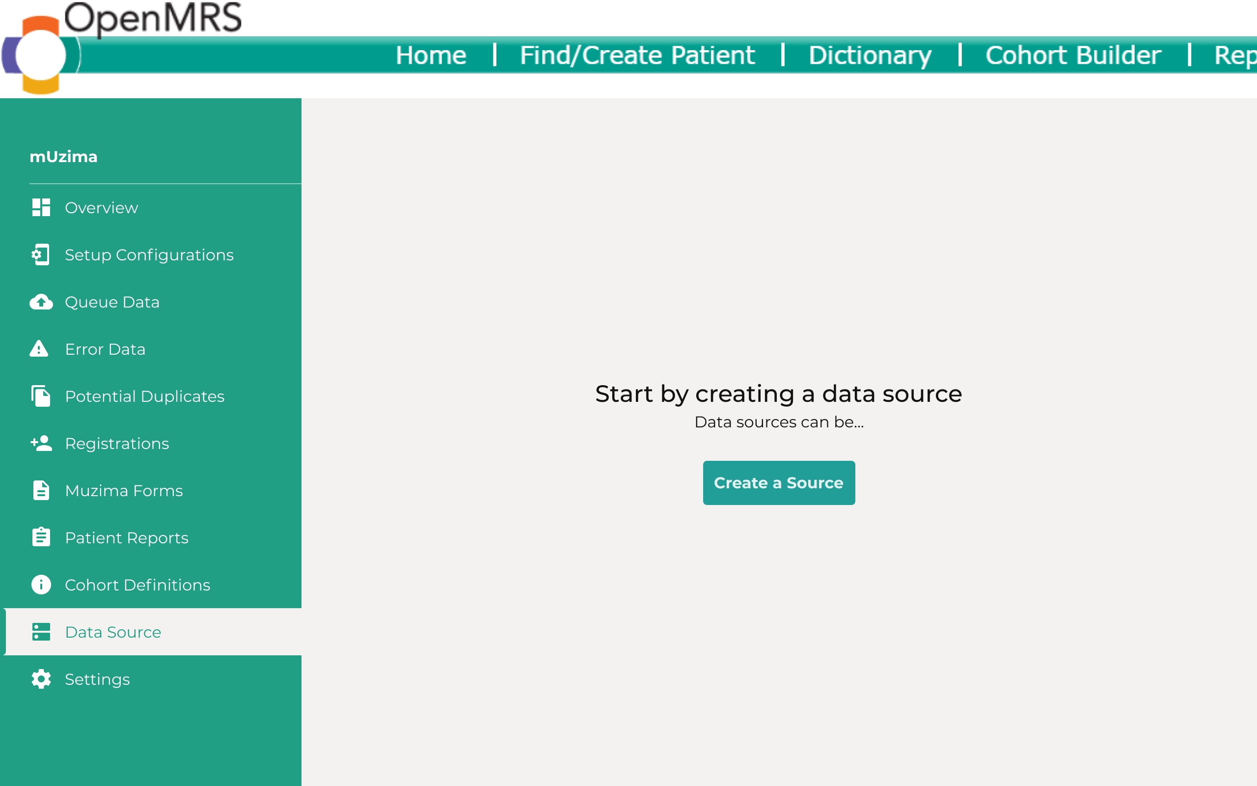This screenshot has width=1257, height=786.
Task: Click the 'Data sources can be...' text
Action: tap(779, 421)
